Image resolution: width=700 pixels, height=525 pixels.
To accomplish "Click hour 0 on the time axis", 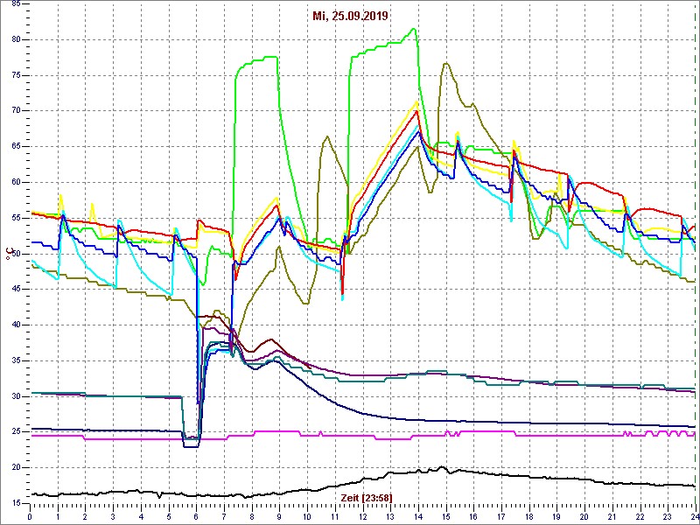I will pyautogui.click(x=30, y=517).
